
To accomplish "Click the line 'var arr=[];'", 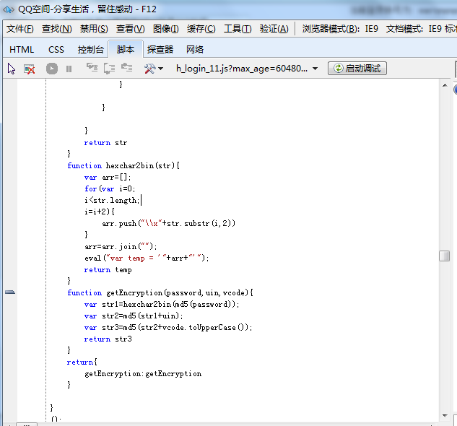I will (108, 178).
